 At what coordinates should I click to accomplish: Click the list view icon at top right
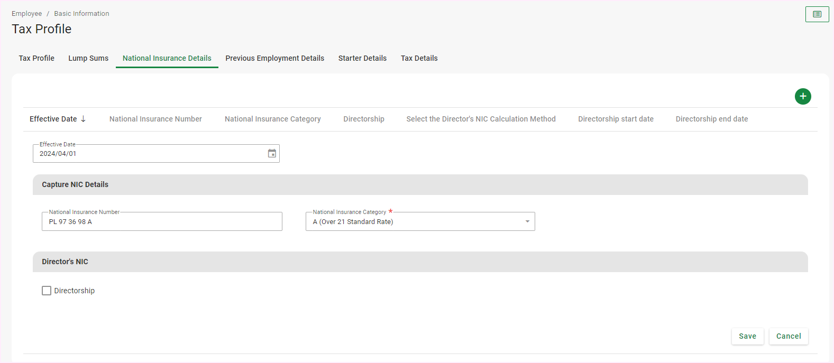click(817, 14)
